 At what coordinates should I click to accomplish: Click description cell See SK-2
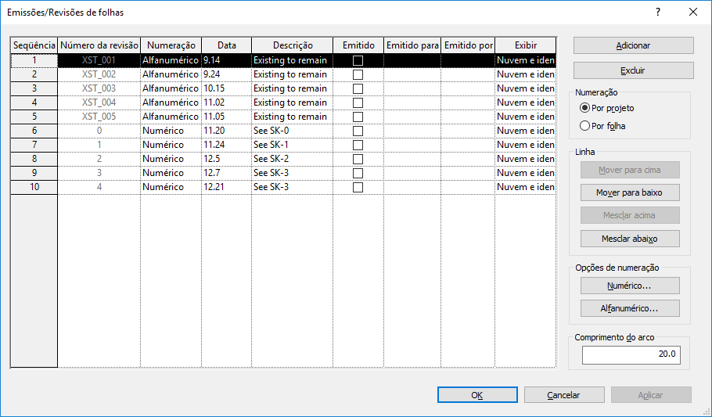[x=293, y=159]
